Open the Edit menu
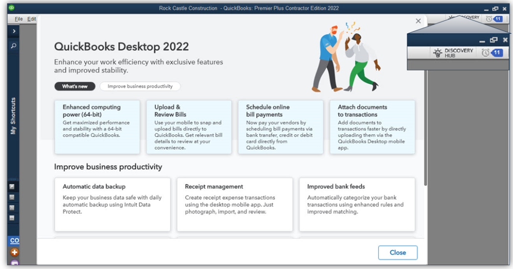Viewport: 513px width, 269px height. point(32,19)
